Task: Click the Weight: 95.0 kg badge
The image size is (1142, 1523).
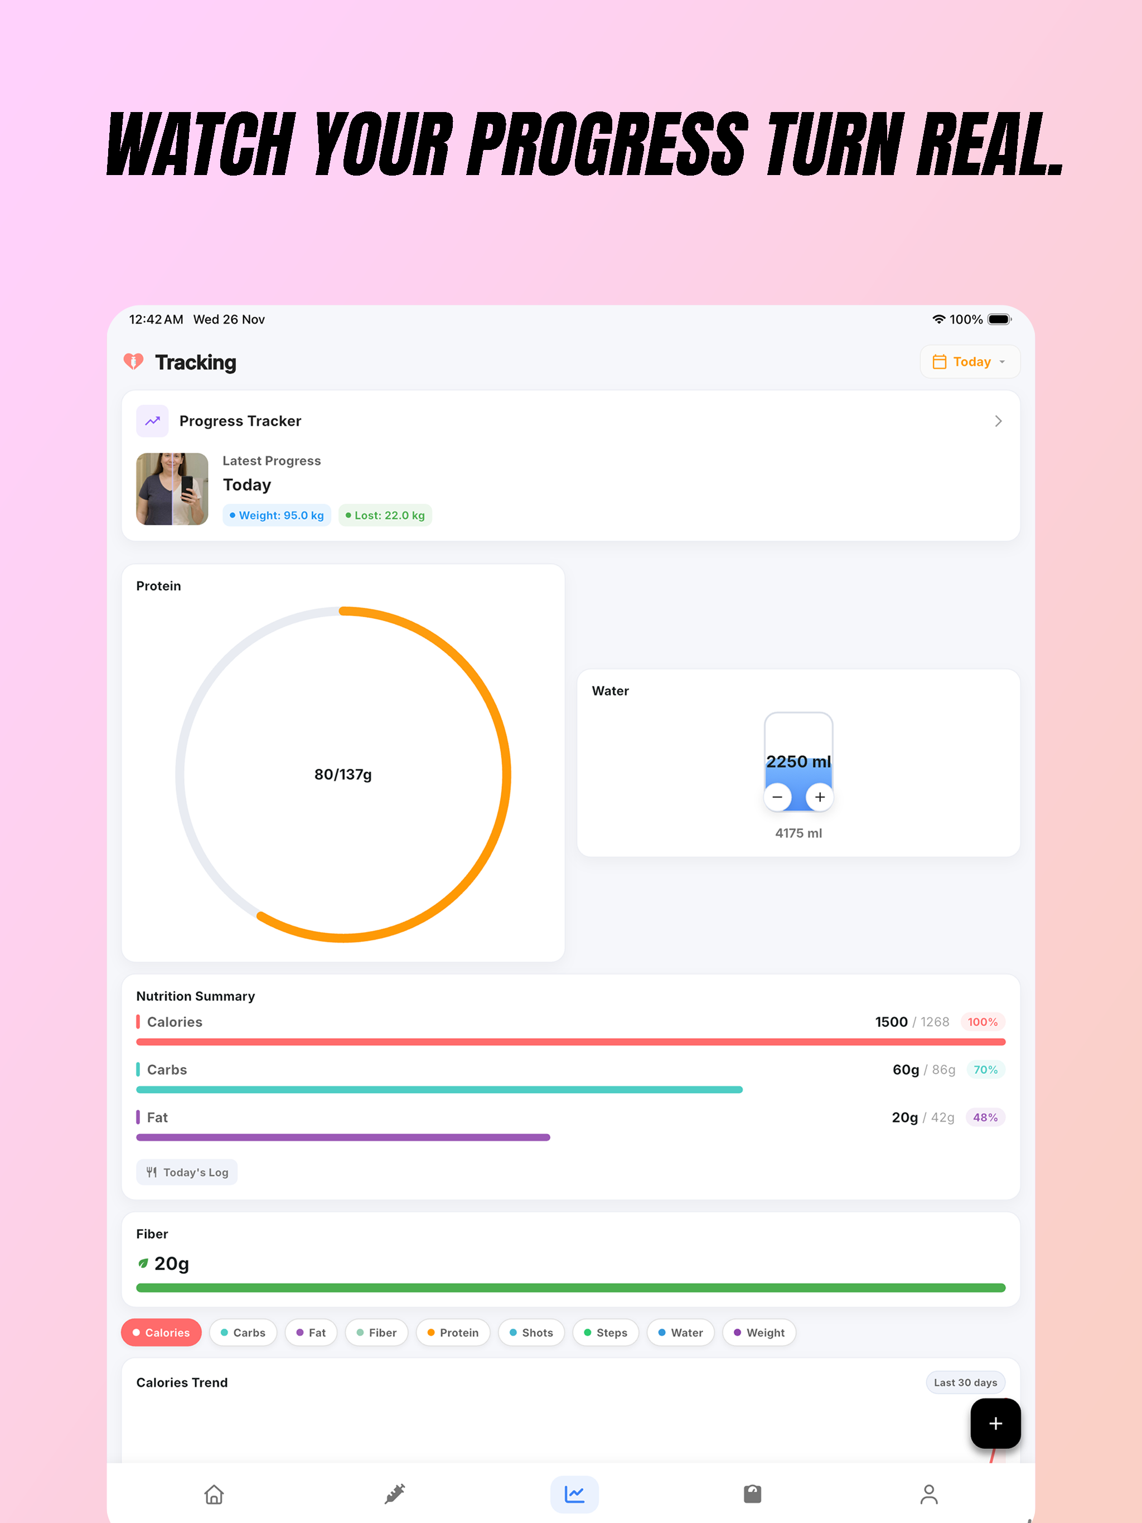Action: point(277,515)
